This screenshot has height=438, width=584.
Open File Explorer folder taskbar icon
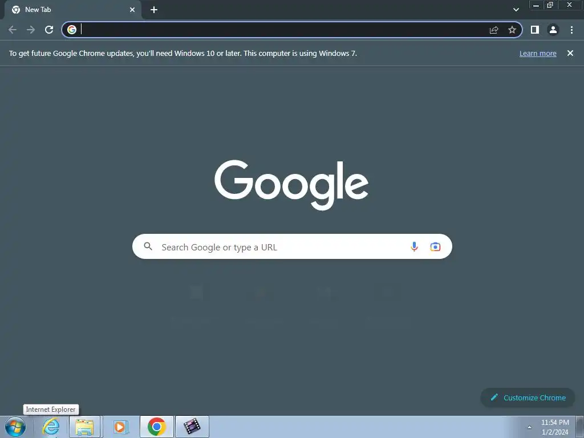[x=84, y=427]
